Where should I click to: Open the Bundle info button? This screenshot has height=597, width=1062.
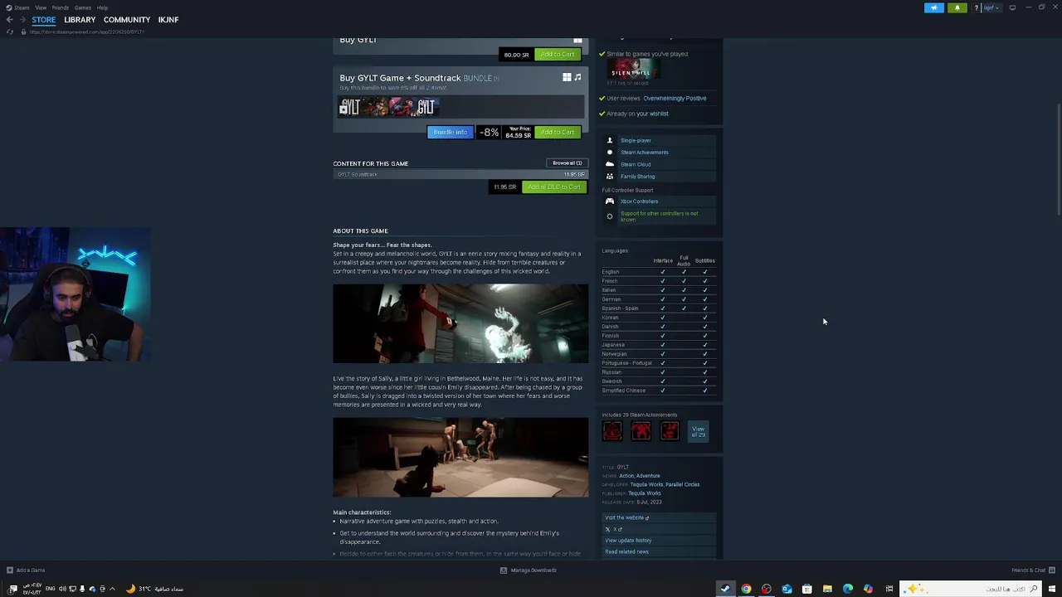(x=450, y=133)
